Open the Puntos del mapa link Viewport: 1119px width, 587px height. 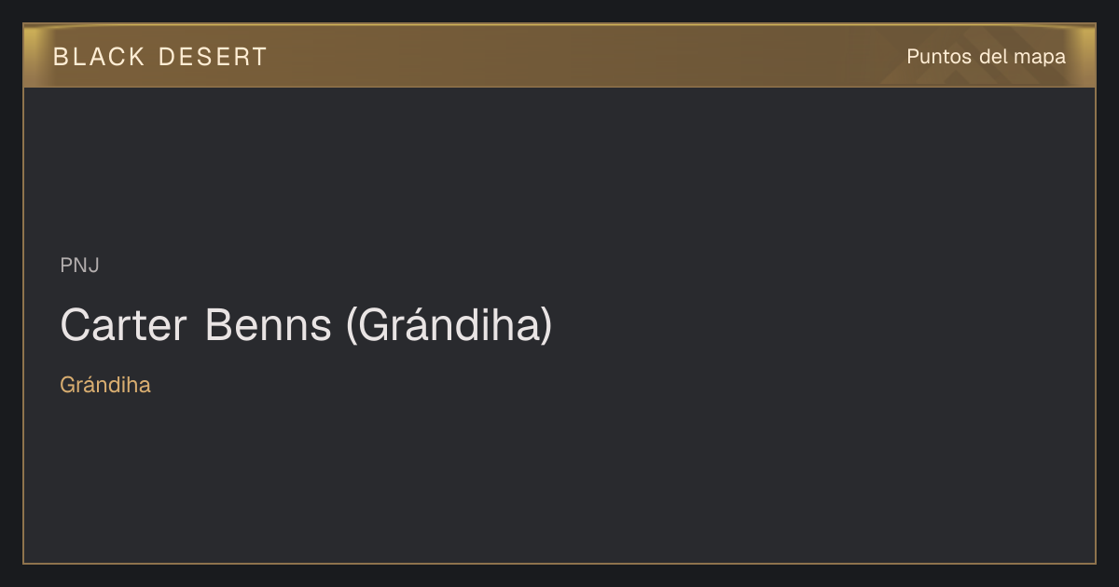(986, 57)
